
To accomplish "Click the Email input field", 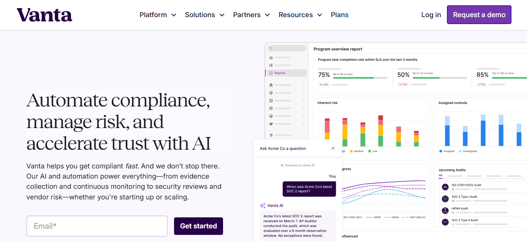I will [97, 226].
